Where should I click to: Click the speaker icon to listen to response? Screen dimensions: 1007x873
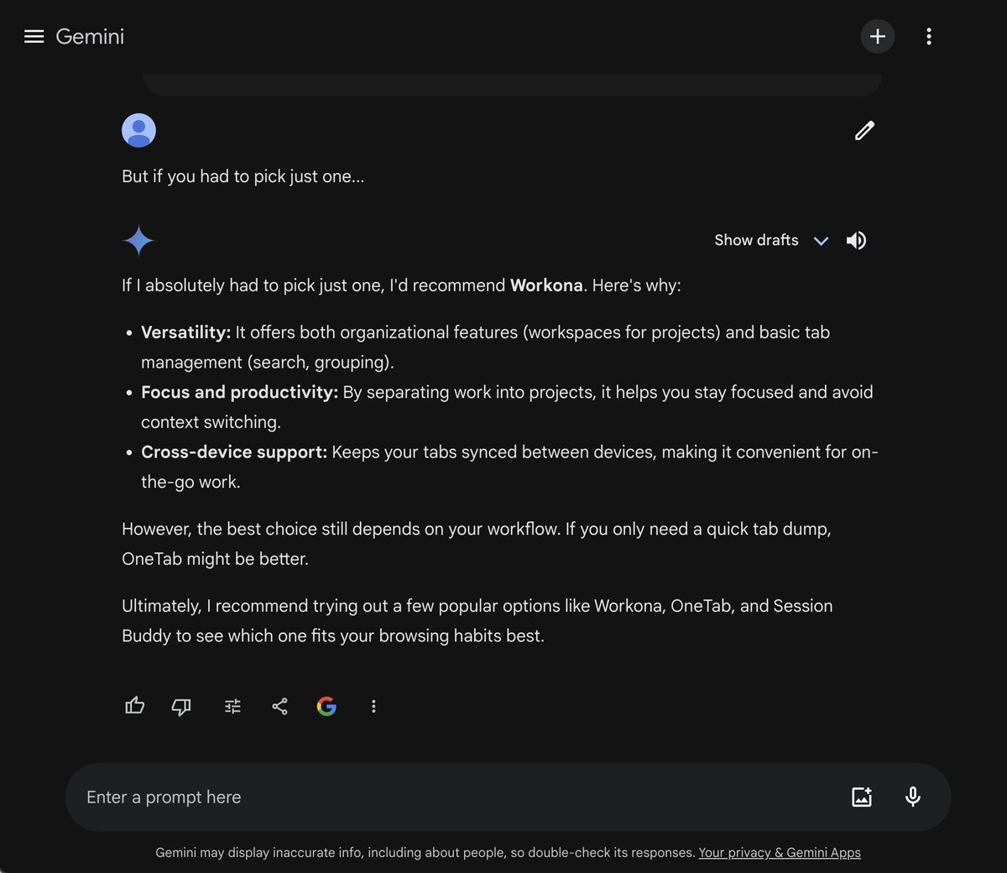point(856,240)
